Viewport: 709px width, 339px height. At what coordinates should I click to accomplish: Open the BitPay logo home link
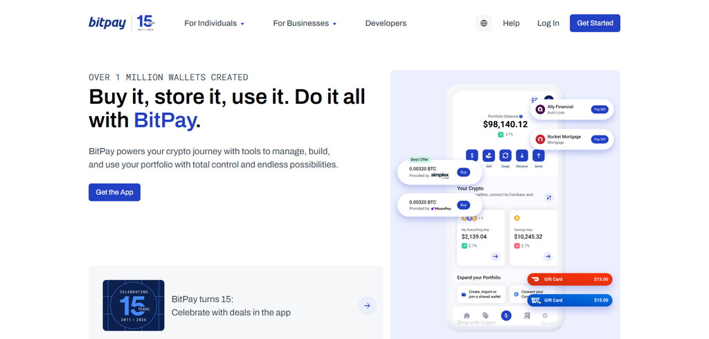point(107,23)
